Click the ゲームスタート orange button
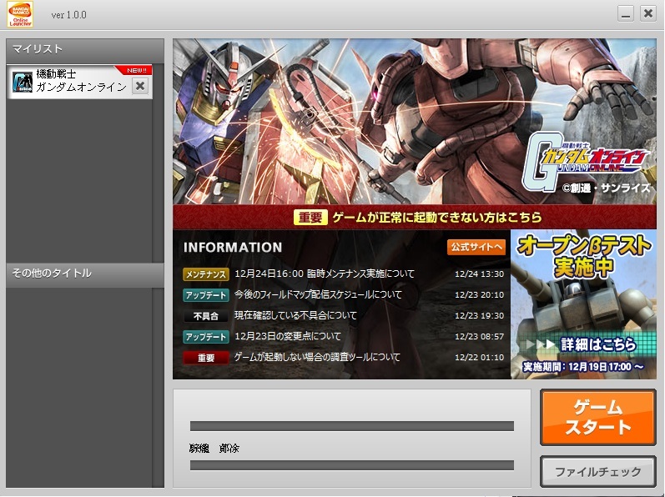 [x=598, y=417]
